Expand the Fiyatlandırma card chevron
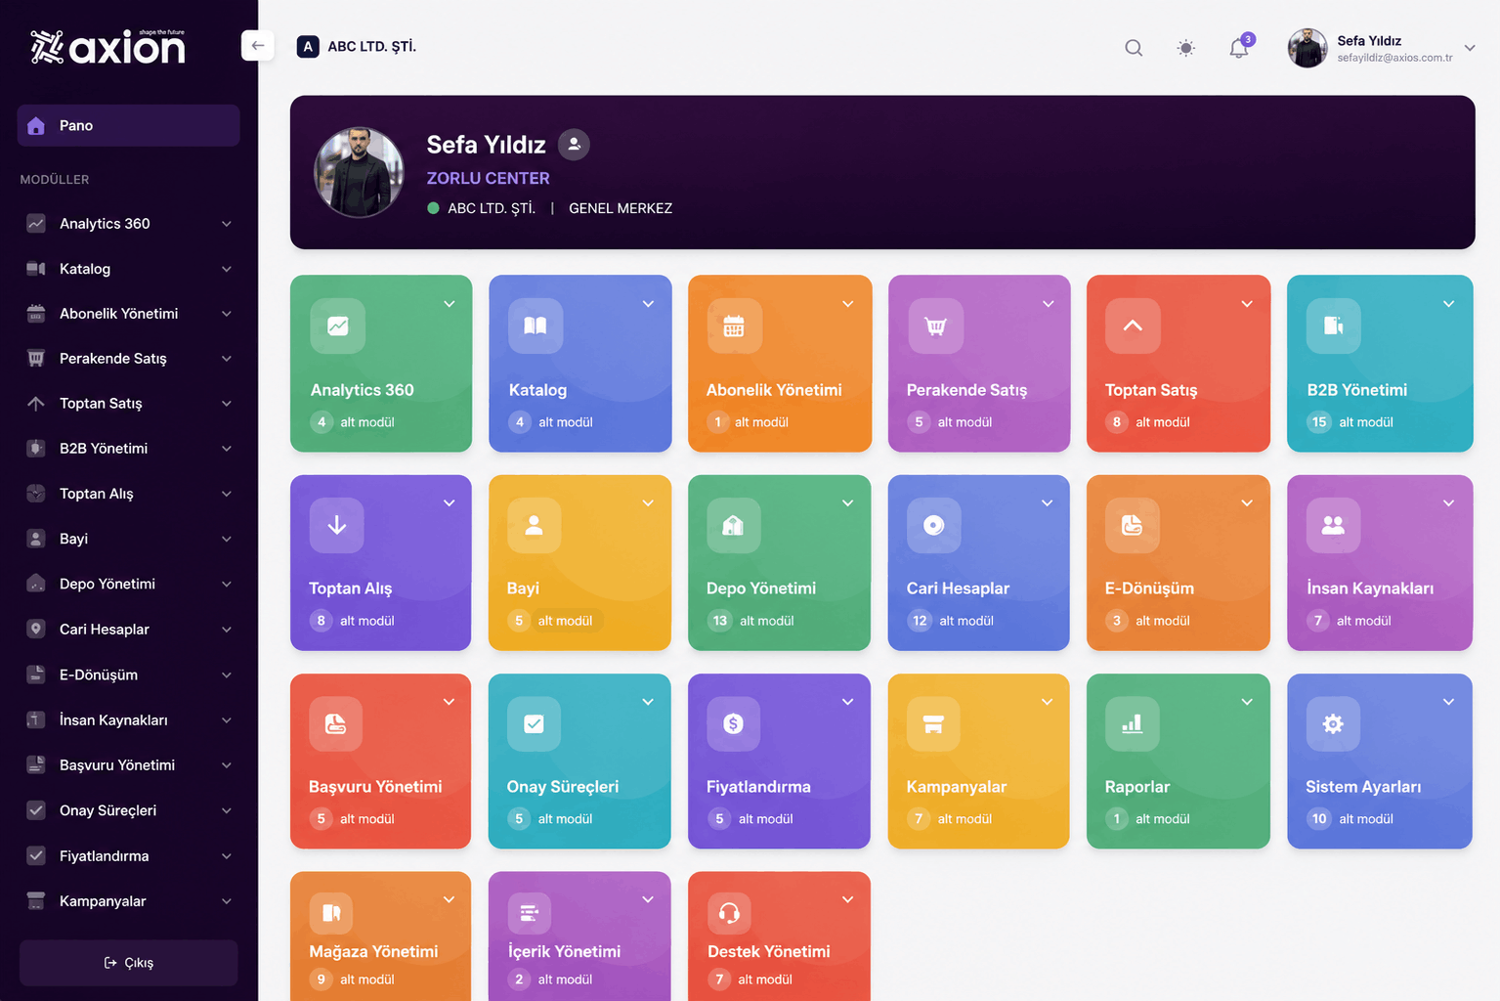The height and width of the screenshot is (1001, 1500). pos(848,702)
